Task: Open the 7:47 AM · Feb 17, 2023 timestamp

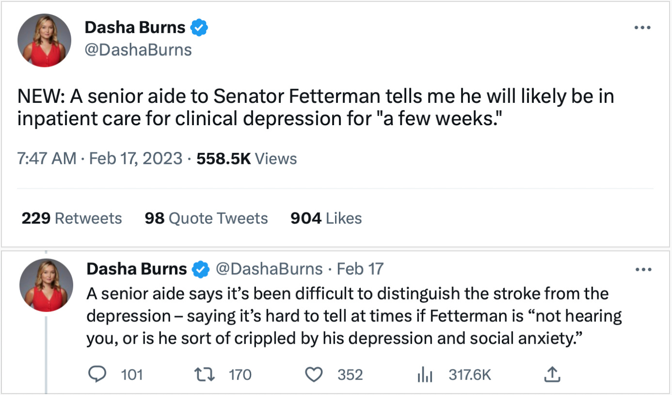Action: 100,159
